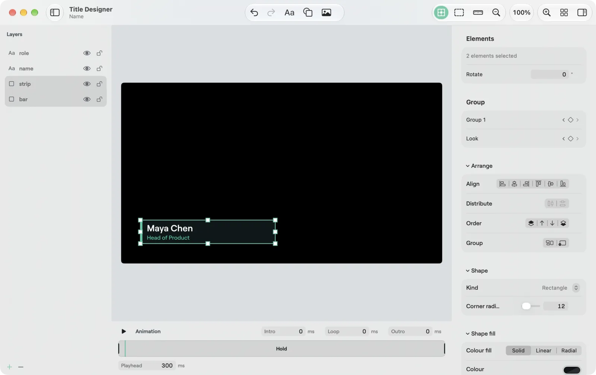Go to previous keyframe for Group 1
The width and height of the screenshot is (596, 375).
tap(564, 120)
